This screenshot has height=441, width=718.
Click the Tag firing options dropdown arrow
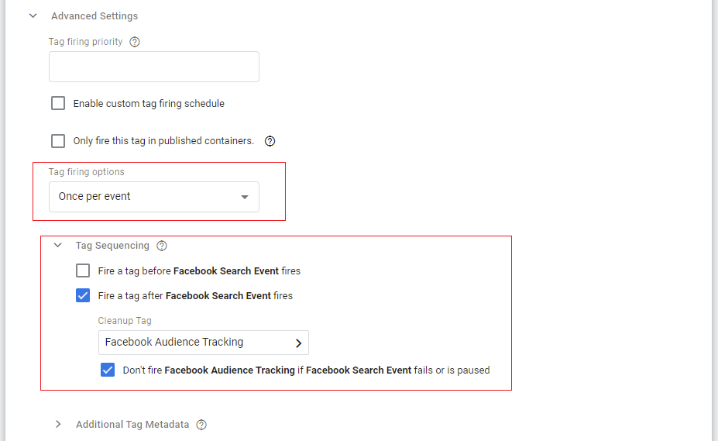(245, 197)
